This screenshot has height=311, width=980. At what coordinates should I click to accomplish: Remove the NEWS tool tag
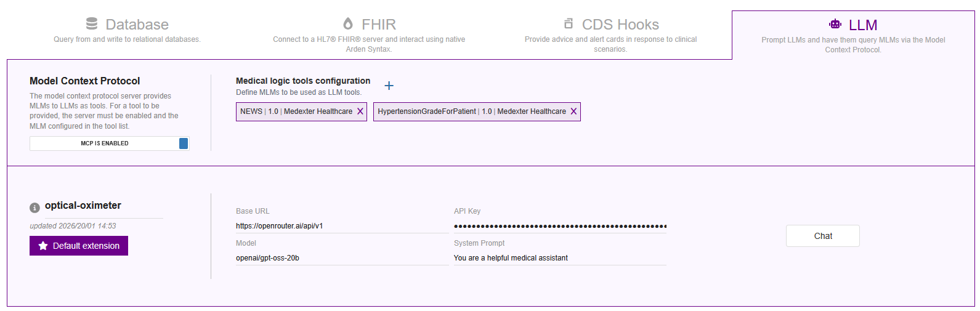point(360,111)
